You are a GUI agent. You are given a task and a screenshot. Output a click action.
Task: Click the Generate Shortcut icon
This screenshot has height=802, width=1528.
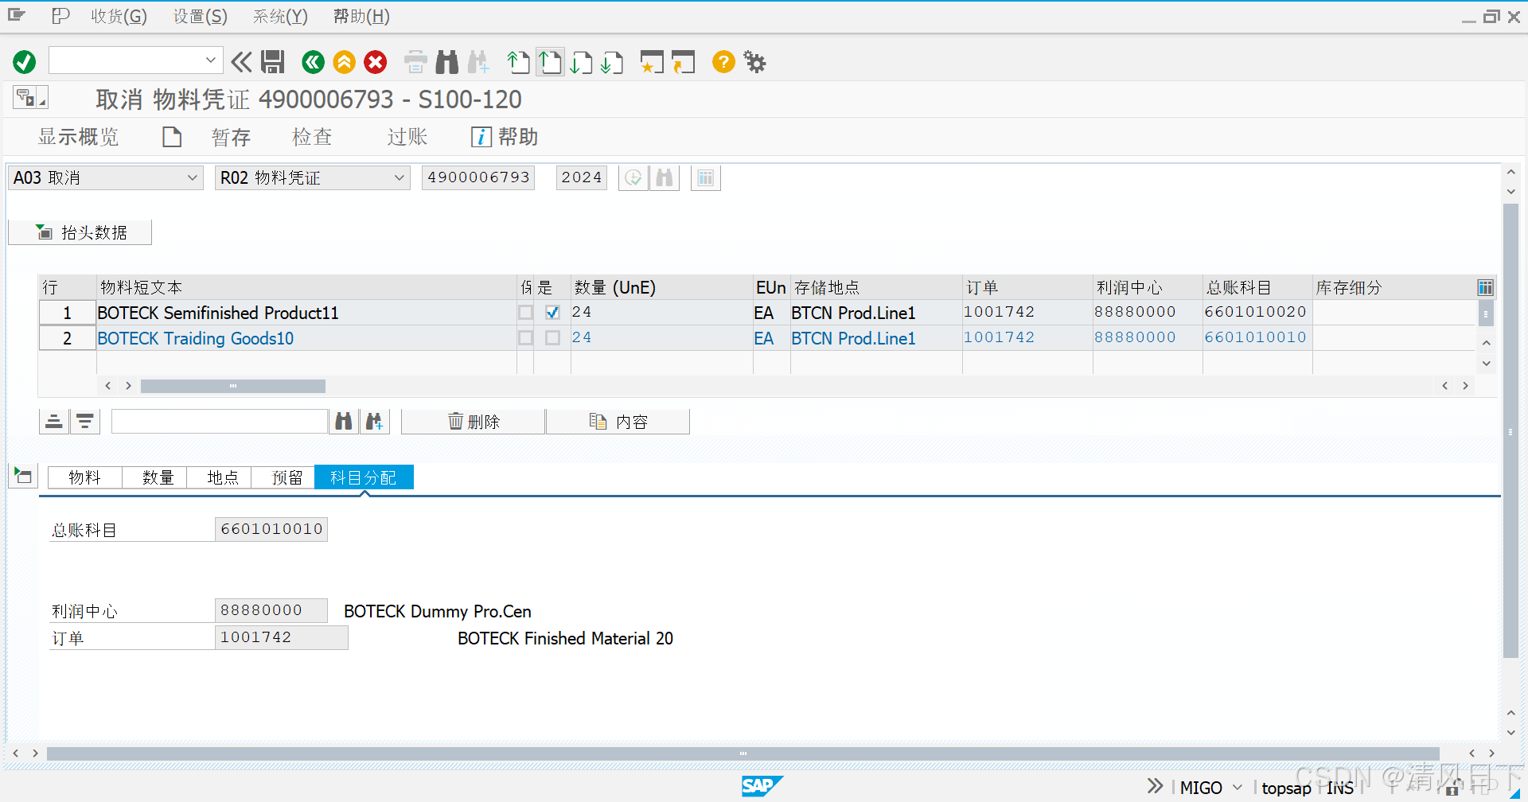coord(683,61)
